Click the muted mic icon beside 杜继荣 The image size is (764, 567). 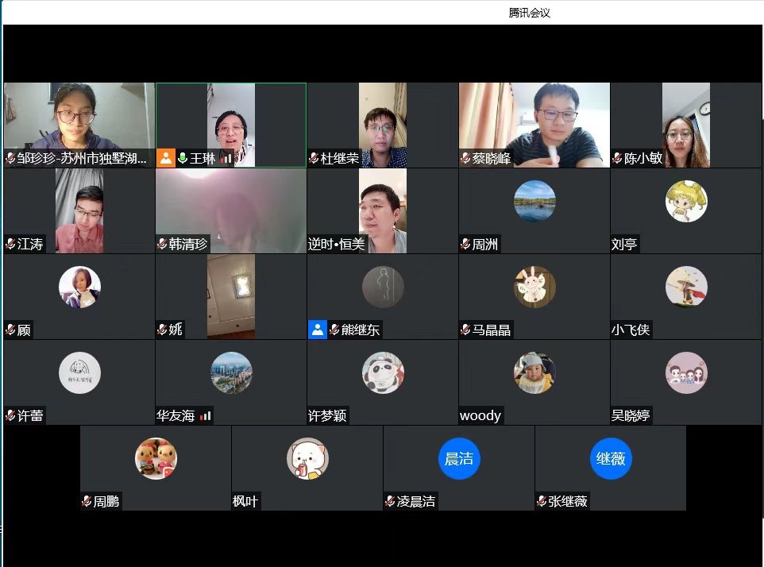314,159
